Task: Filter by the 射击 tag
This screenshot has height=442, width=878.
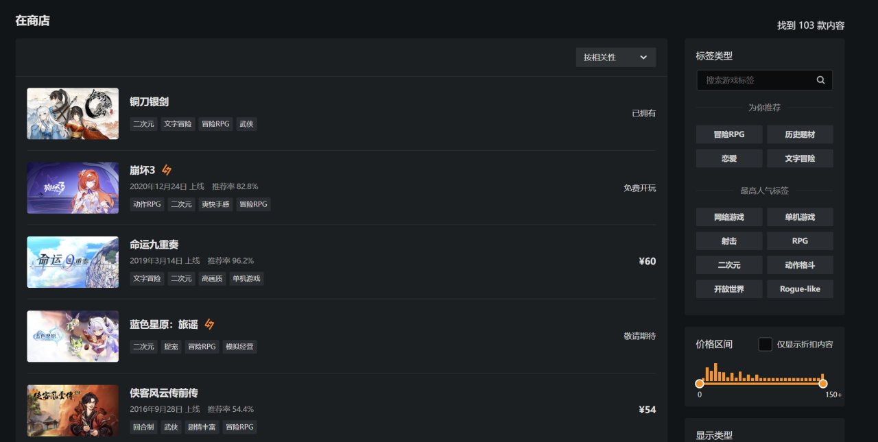Action: pos(729,241)
